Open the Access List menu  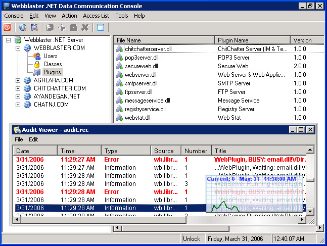[96, 16]
